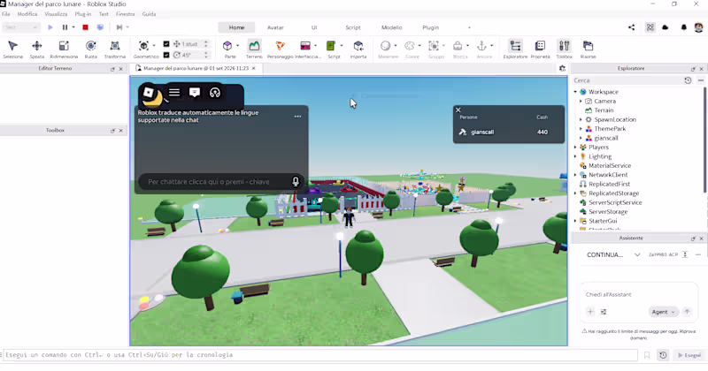This screenshot has height=371, width=708.
Task: Close the viewport document tab
Action: tap(254, 69)
